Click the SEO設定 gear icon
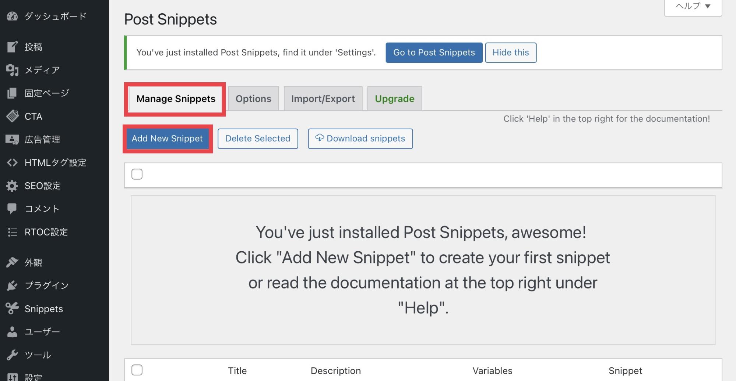Image resolution: width=736 pixels, height=381 pixels. (x=12, y=186)
